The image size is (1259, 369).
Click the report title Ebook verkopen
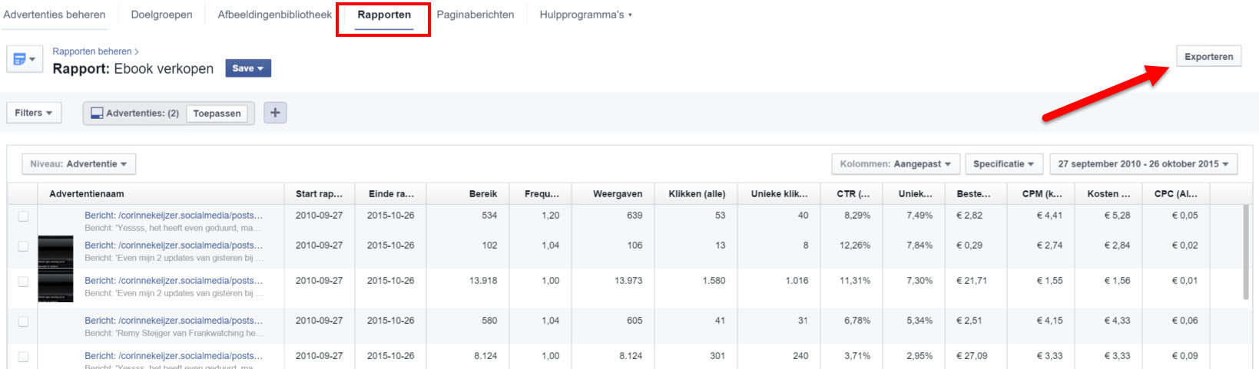pyautogui.click(x=164, y=69)
